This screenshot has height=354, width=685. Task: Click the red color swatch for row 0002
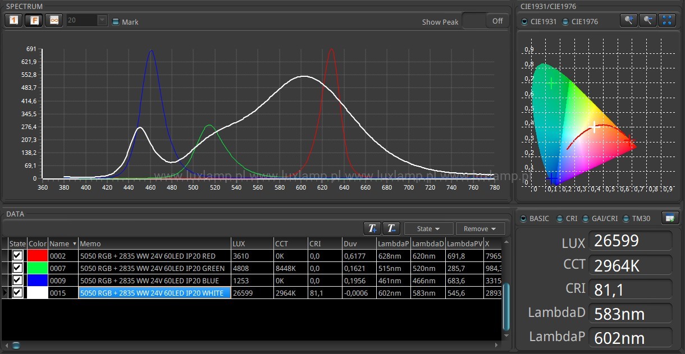[38, 256]
